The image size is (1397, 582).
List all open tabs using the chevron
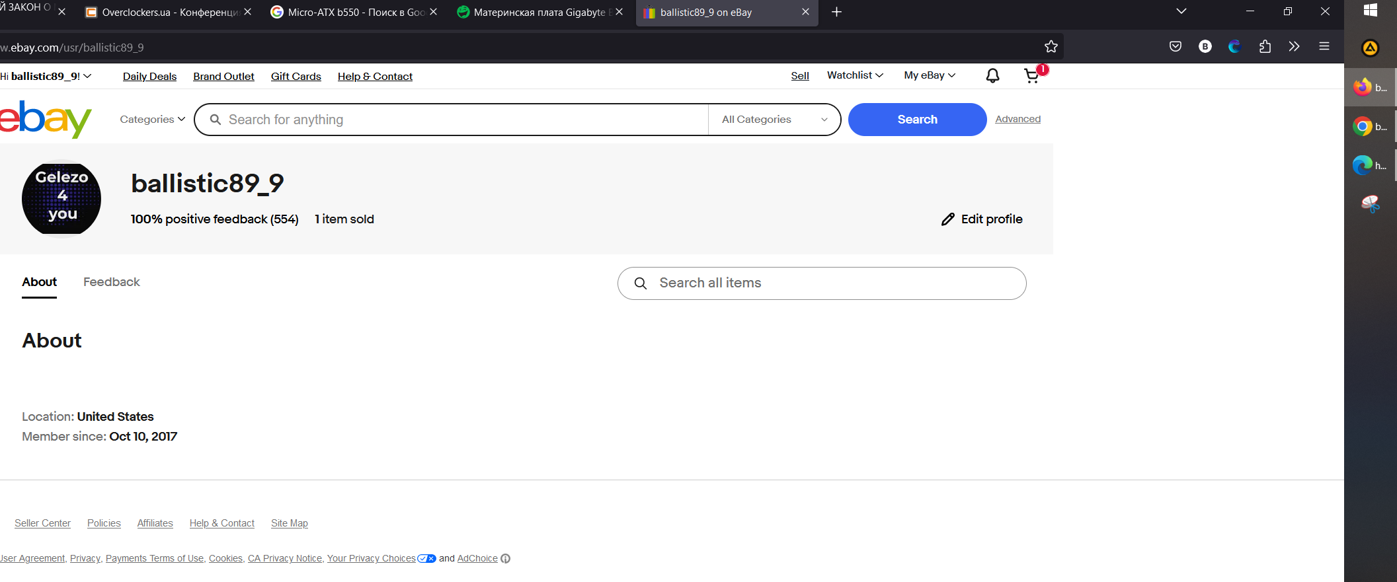pyautogui.click(x=1181, y=11)
